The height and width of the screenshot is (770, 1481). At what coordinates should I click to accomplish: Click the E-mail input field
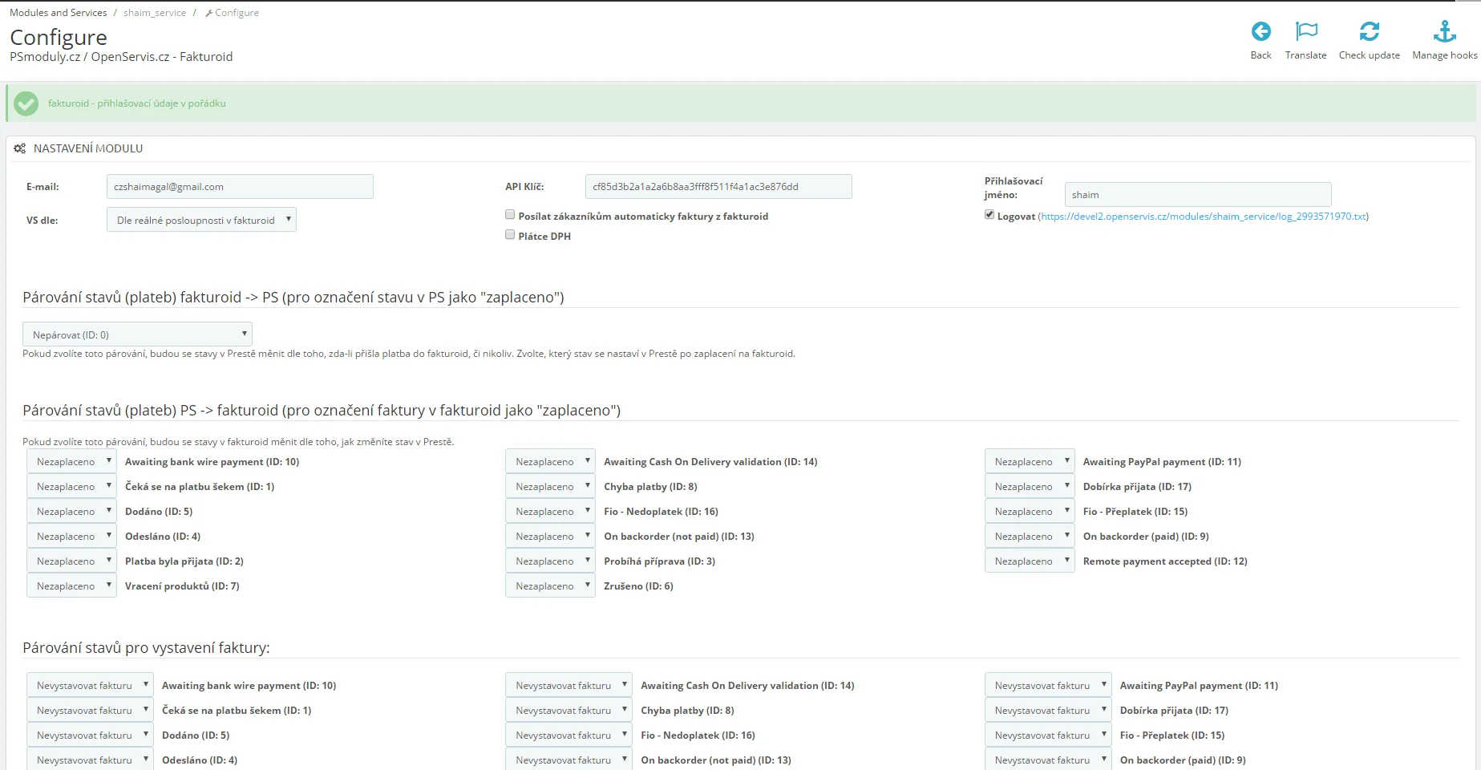pyautogui.click(x=240, y=187)
